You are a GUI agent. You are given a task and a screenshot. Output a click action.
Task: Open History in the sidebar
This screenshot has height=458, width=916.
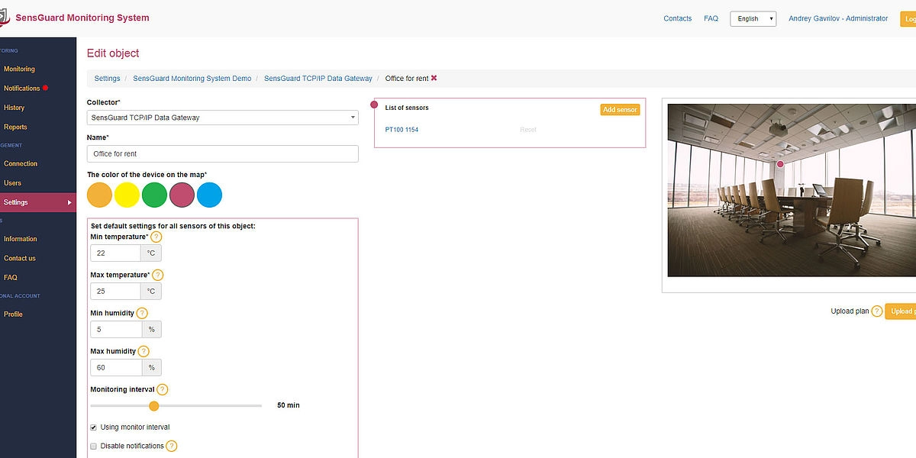(14, 108)
